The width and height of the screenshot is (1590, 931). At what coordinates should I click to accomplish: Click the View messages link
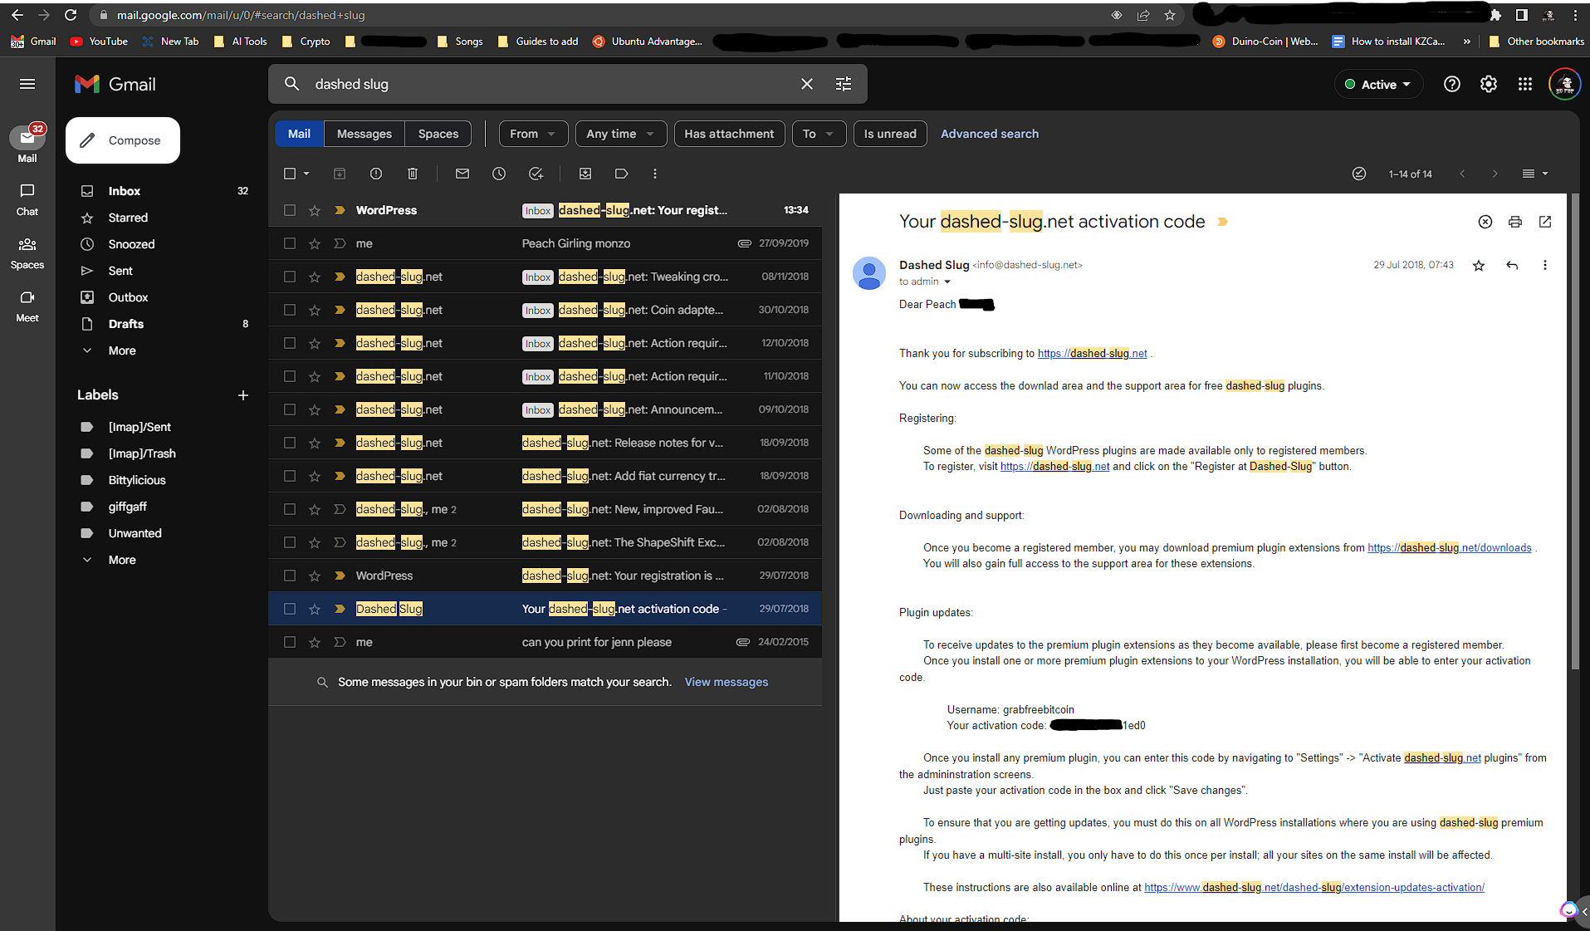click(727, 682)
